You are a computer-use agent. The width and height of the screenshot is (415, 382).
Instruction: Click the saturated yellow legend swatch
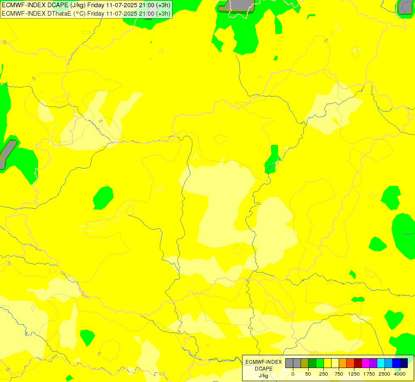coord(328,363)
